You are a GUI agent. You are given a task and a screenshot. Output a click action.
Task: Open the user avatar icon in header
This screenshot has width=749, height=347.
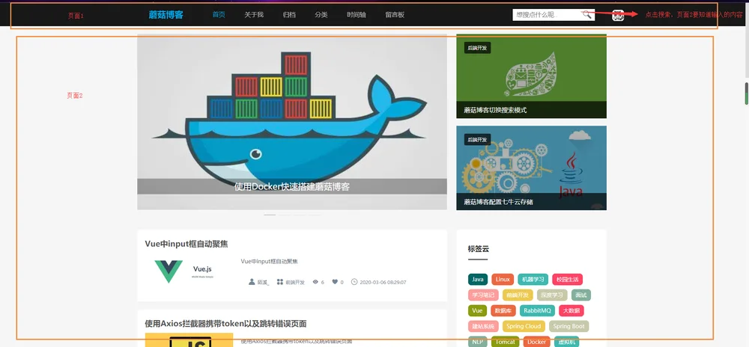[618, 15]
